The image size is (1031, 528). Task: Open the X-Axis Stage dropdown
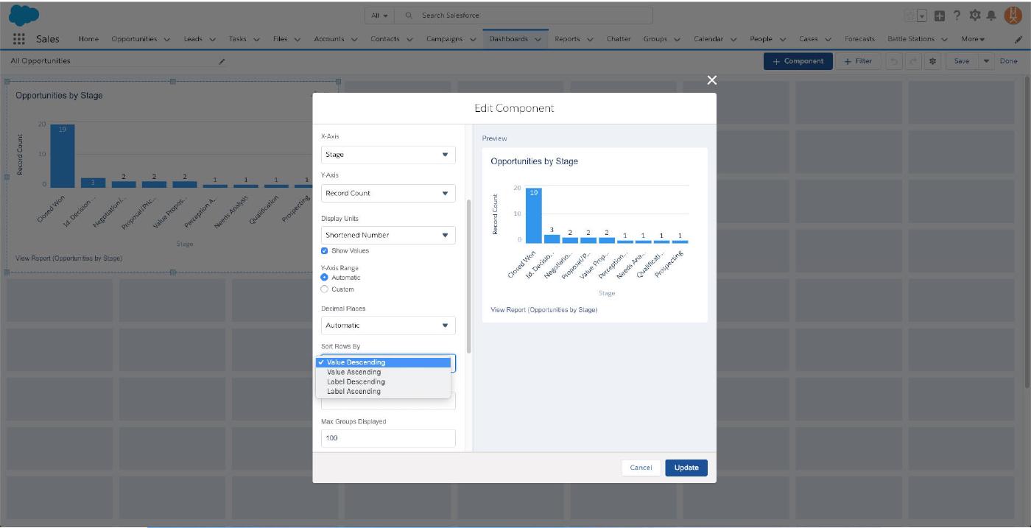click(388, 155)
